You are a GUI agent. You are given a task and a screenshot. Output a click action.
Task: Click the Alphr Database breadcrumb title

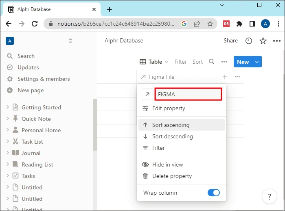[x=124, y=41]
